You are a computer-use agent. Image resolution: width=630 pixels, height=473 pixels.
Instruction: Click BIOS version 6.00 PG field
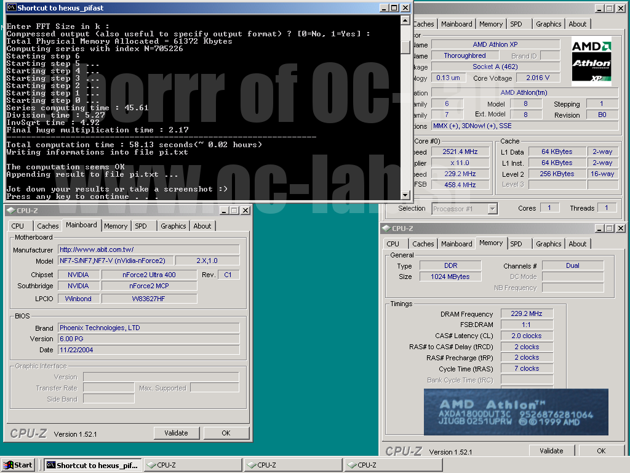point(149,339)
